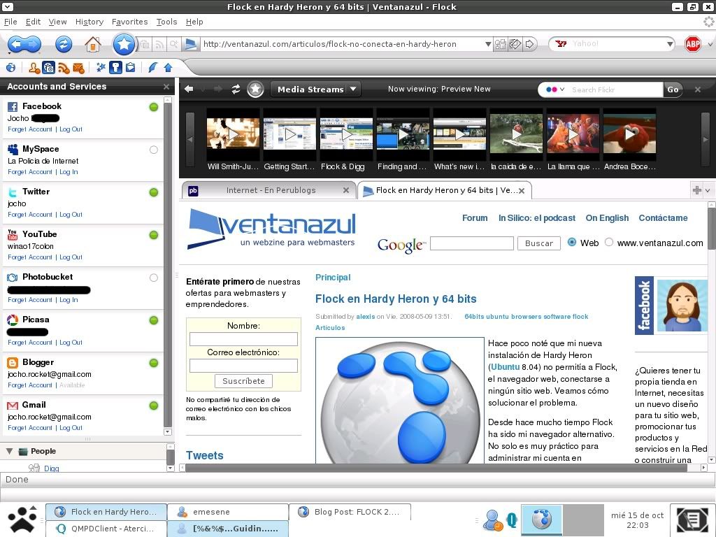
Task: Go back with the blue back arrow
Action: tap(16, 44)
